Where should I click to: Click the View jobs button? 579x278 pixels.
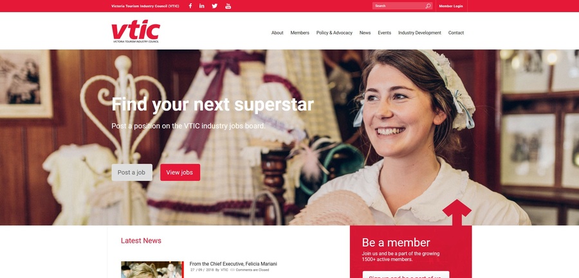click(x=180, y=172)
